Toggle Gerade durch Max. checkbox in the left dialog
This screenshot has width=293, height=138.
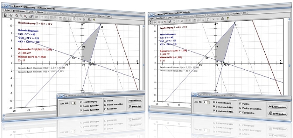pyautogui.click(x=81, y=110)
